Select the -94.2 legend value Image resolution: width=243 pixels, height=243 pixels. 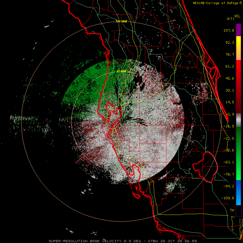pos(229,186)
